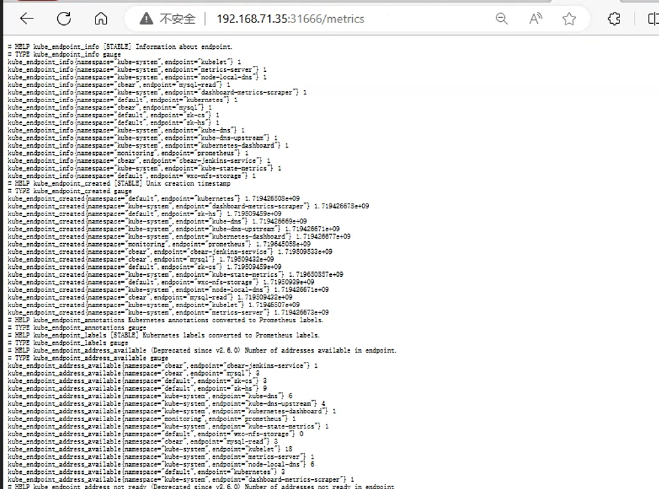Show the 不安全 site security info
Screen dimensions: 659x489
(x=168, y=18)
